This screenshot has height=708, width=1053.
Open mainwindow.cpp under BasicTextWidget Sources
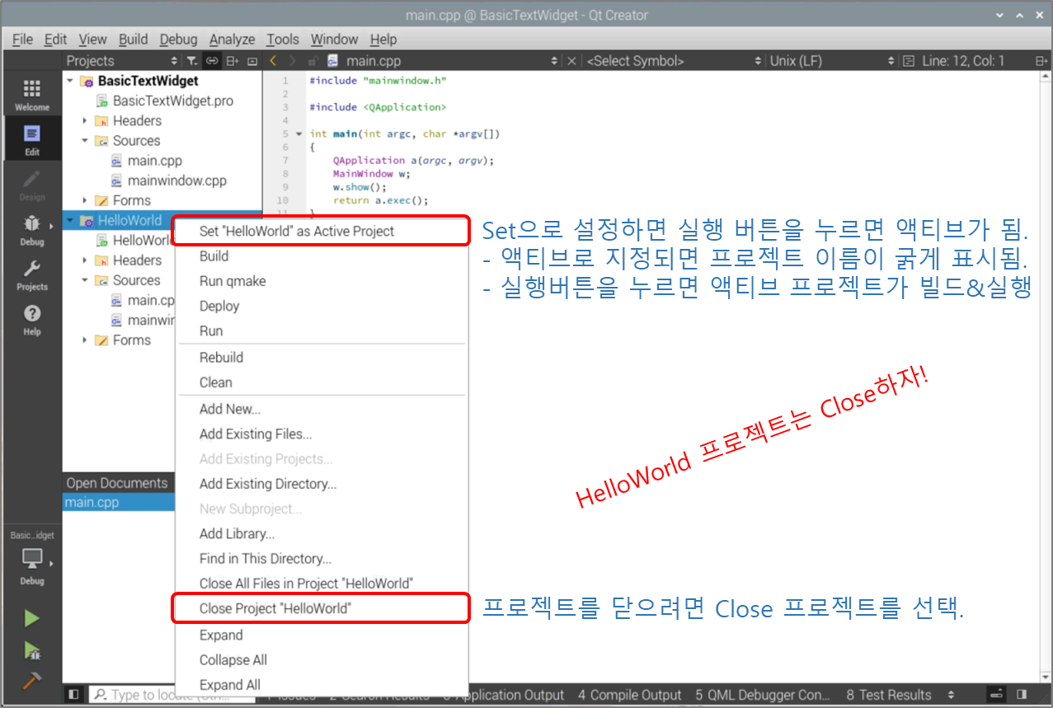point(176,181)
